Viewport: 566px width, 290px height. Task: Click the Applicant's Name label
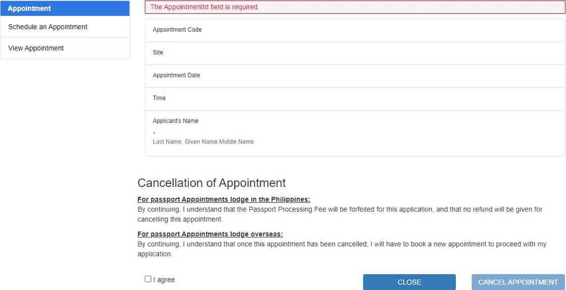pos(175,121)
